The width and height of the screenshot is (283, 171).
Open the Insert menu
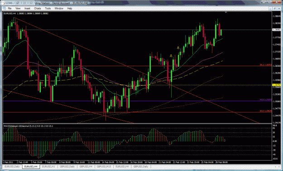(x=27, y=9)
